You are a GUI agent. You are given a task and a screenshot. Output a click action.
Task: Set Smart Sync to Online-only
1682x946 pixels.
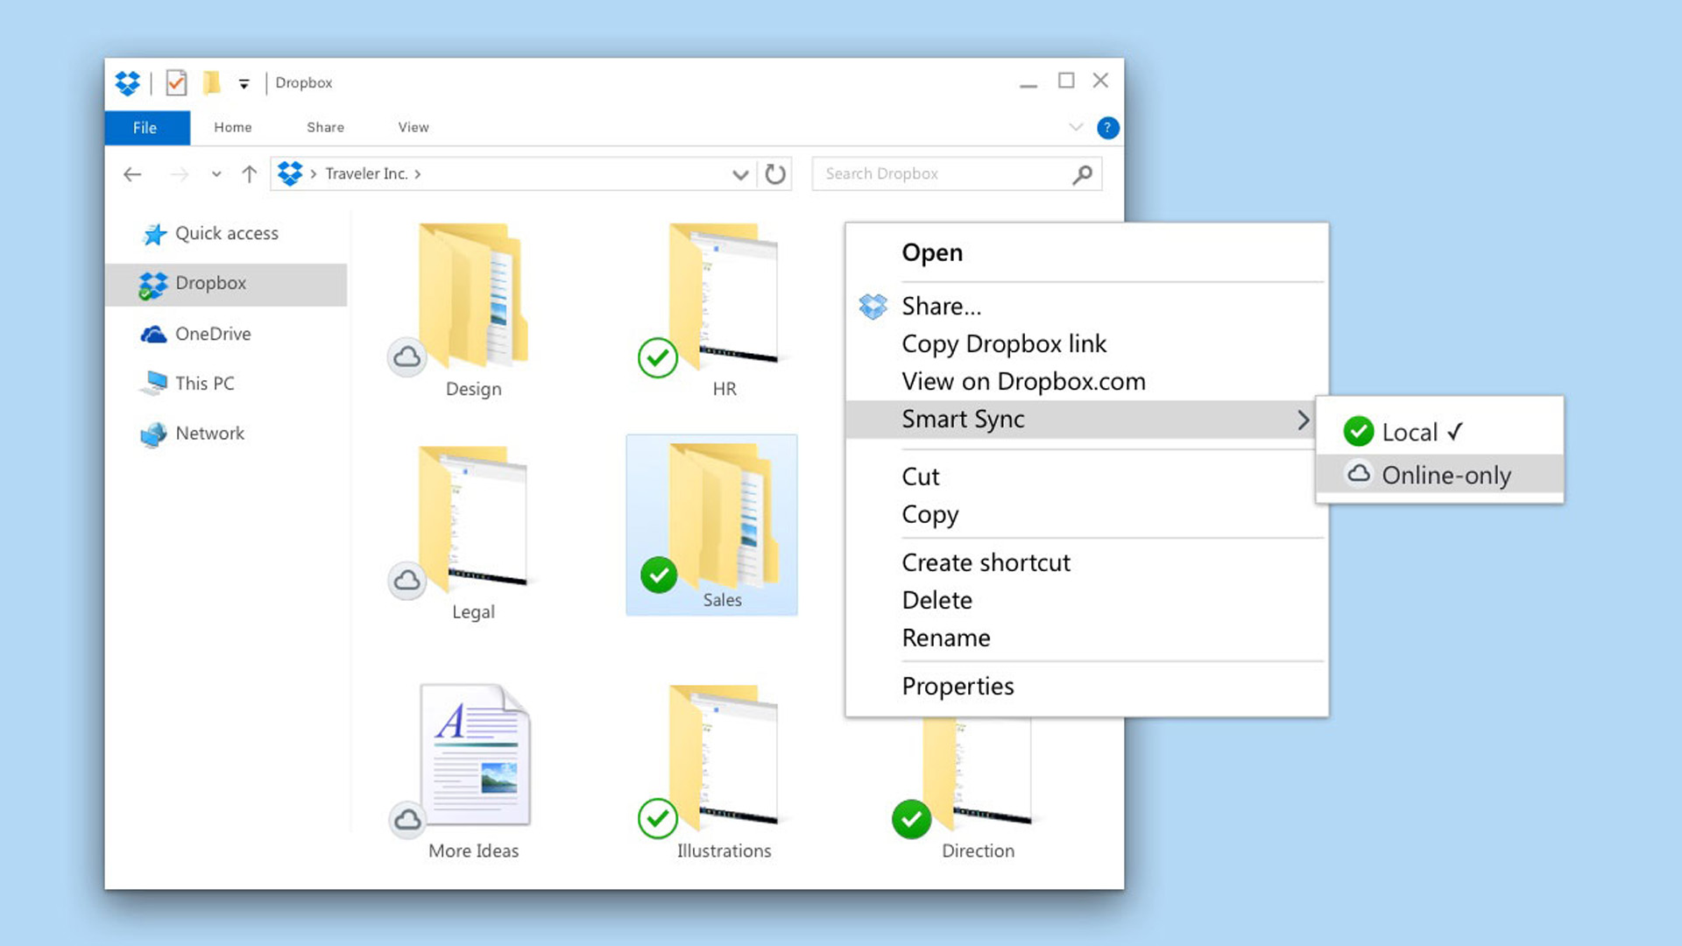(1439, 475)
